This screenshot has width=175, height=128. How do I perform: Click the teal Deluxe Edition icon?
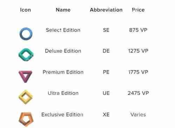tap(26, 55)
